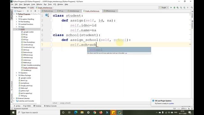Expand the Pillow Package folder

[16, 75]
